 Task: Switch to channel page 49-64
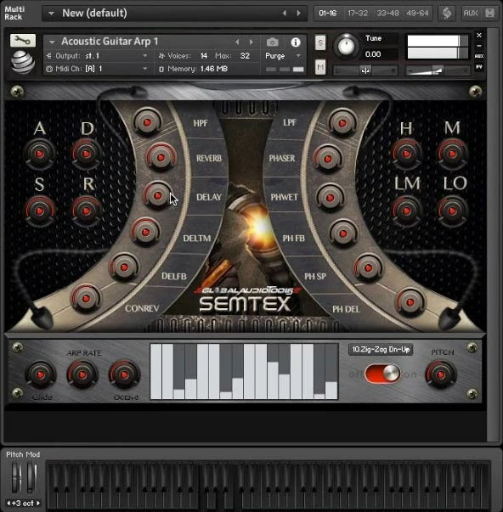tap(417, 14)
